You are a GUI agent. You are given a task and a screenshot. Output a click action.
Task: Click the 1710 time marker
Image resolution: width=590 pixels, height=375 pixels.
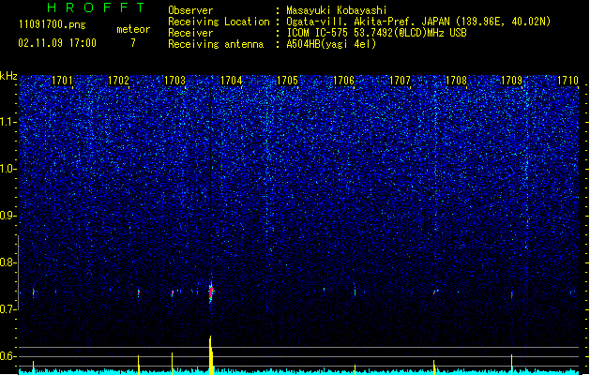pyautogui.click(x=567, y=81)
